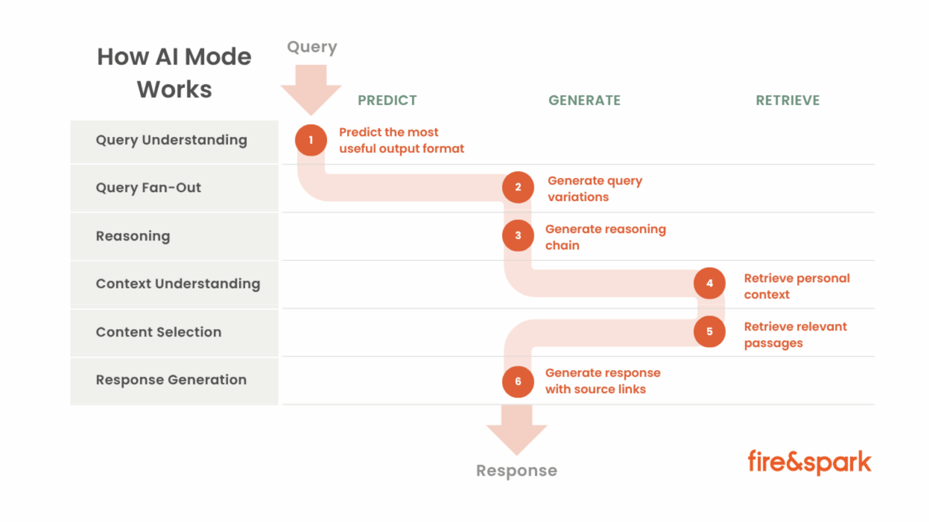
Task: Click the 'How AI Mode Works' title
Action: 174,73
